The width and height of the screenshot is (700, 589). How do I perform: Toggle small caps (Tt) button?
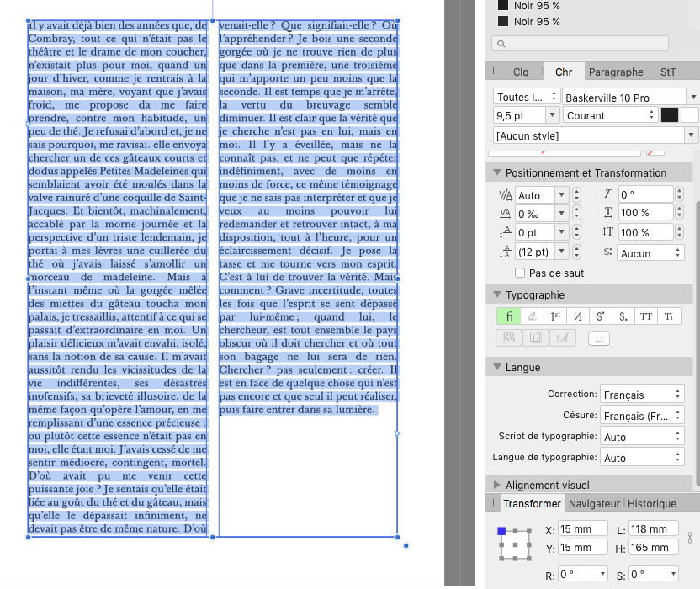(669, 316)
